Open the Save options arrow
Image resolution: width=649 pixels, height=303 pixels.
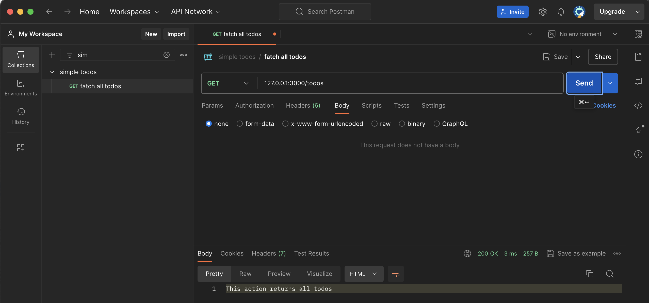[x=578, y=57]
